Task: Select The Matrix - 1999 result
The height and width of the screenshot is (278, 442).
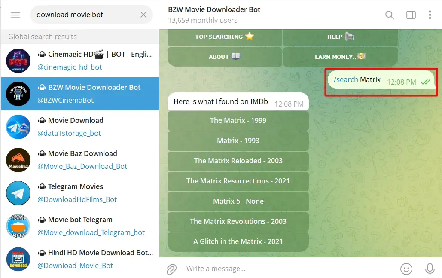Action: [x=238, y=121]
